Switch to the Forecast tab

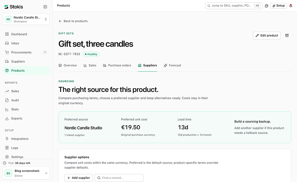coord(172,65)
